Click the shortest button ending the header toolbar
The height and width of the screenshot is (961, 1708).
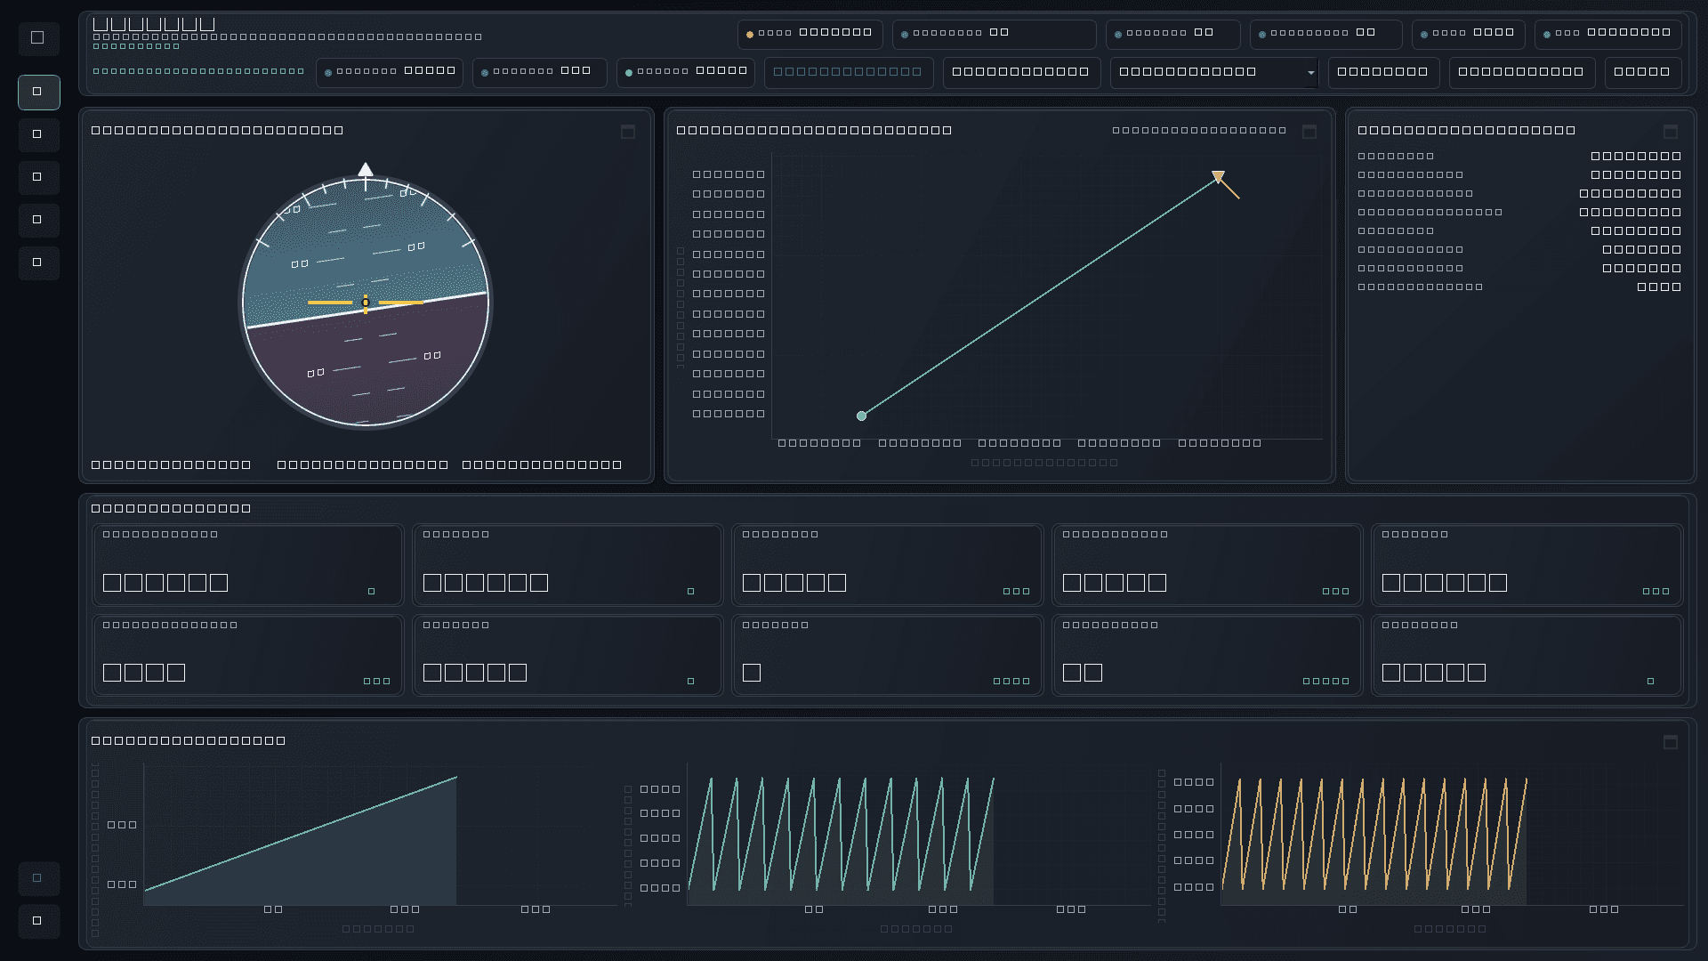(1643, 72)
